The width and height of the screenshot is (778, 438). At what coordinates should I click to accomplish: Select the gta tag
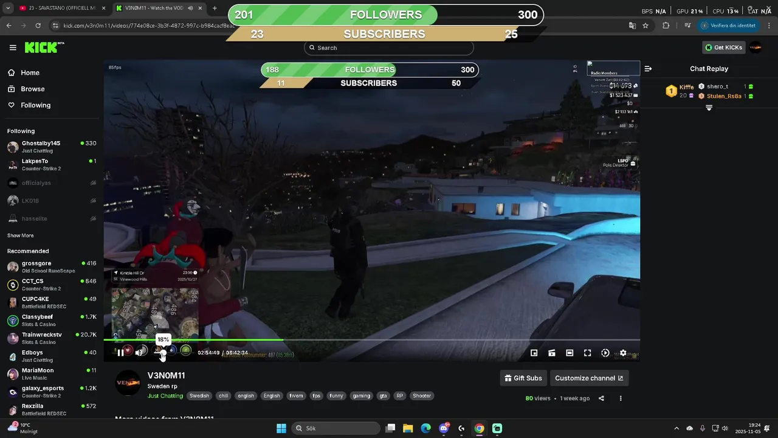383,396
